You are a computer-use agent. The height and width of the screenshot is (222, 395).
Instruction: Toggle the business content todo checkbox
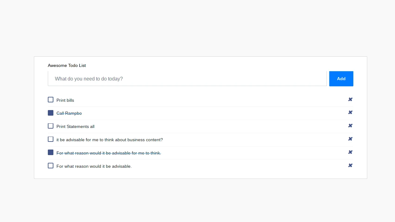pos(51,139)
